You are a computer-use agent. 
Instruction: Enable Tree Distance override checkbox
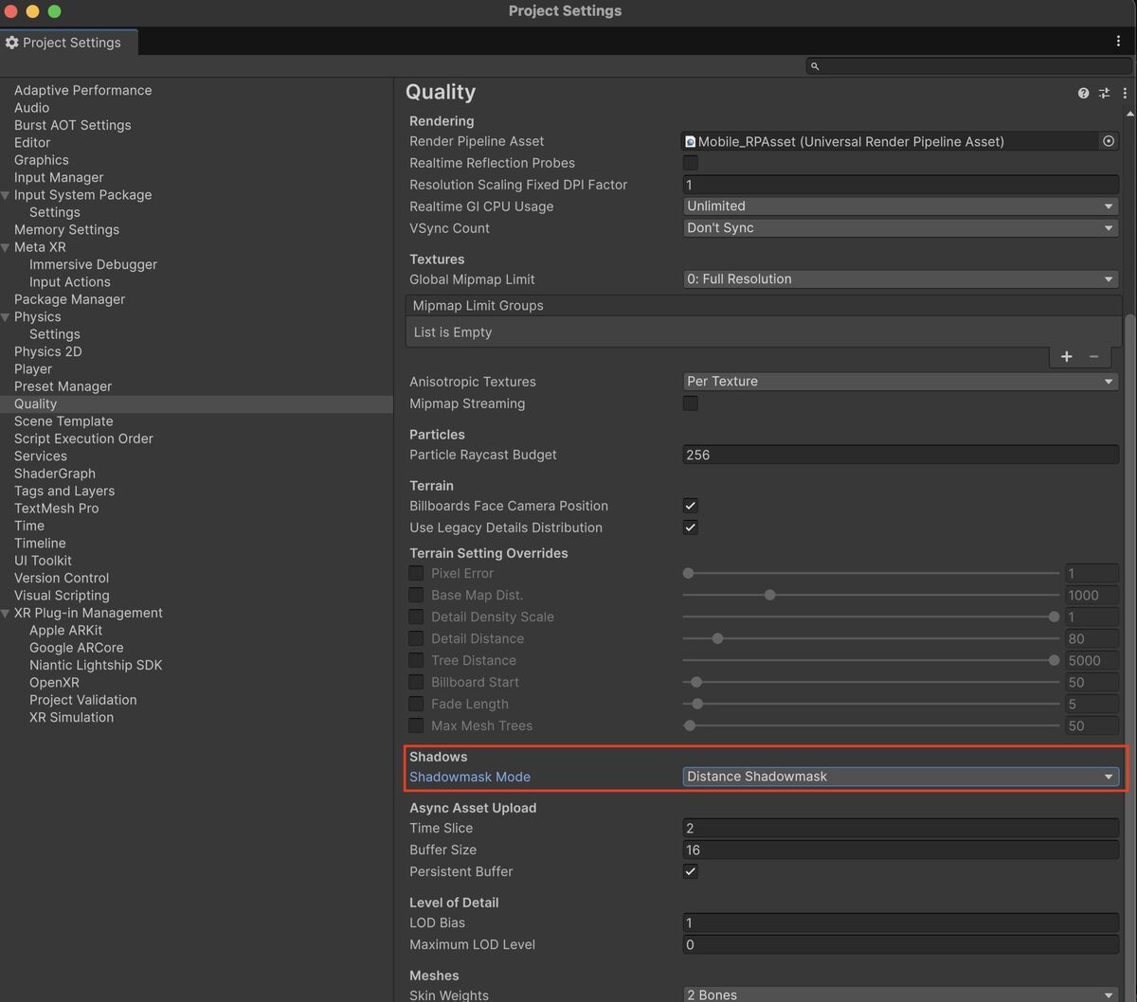(x=416, y=660)
